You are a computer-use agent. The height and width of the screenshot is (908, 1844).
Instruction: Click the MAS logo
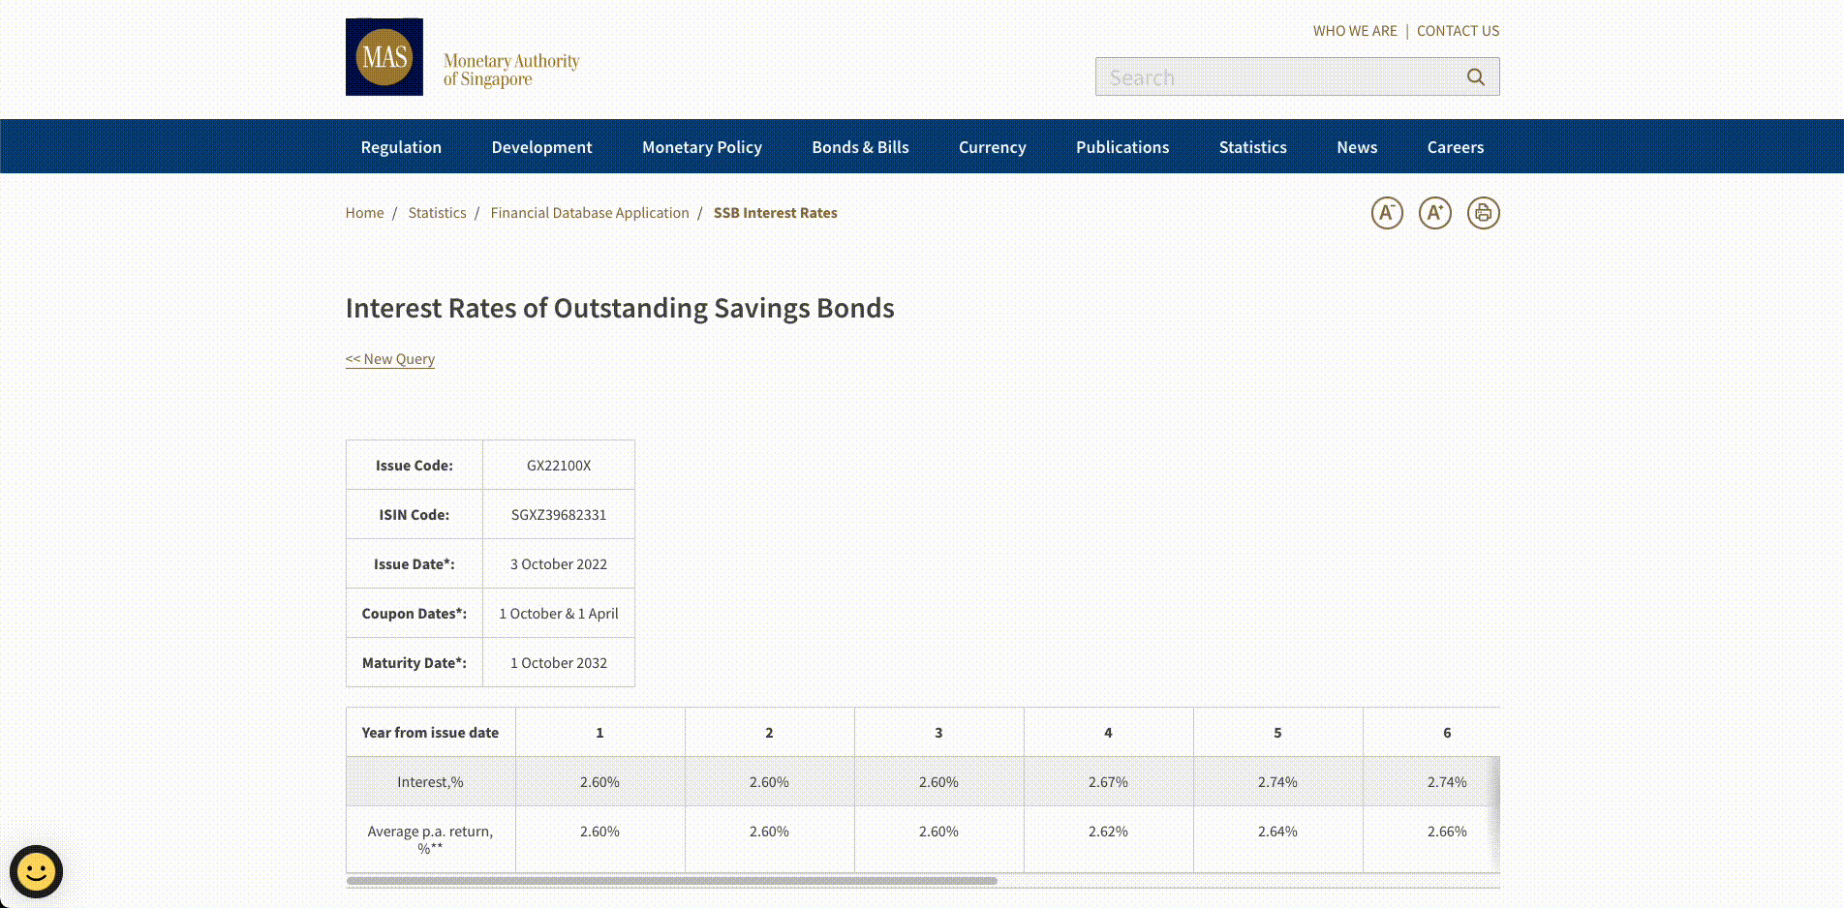coord(384,57)
